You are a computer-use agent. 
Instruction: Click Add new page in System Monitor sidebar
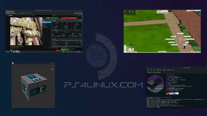(x=47, y=27)
